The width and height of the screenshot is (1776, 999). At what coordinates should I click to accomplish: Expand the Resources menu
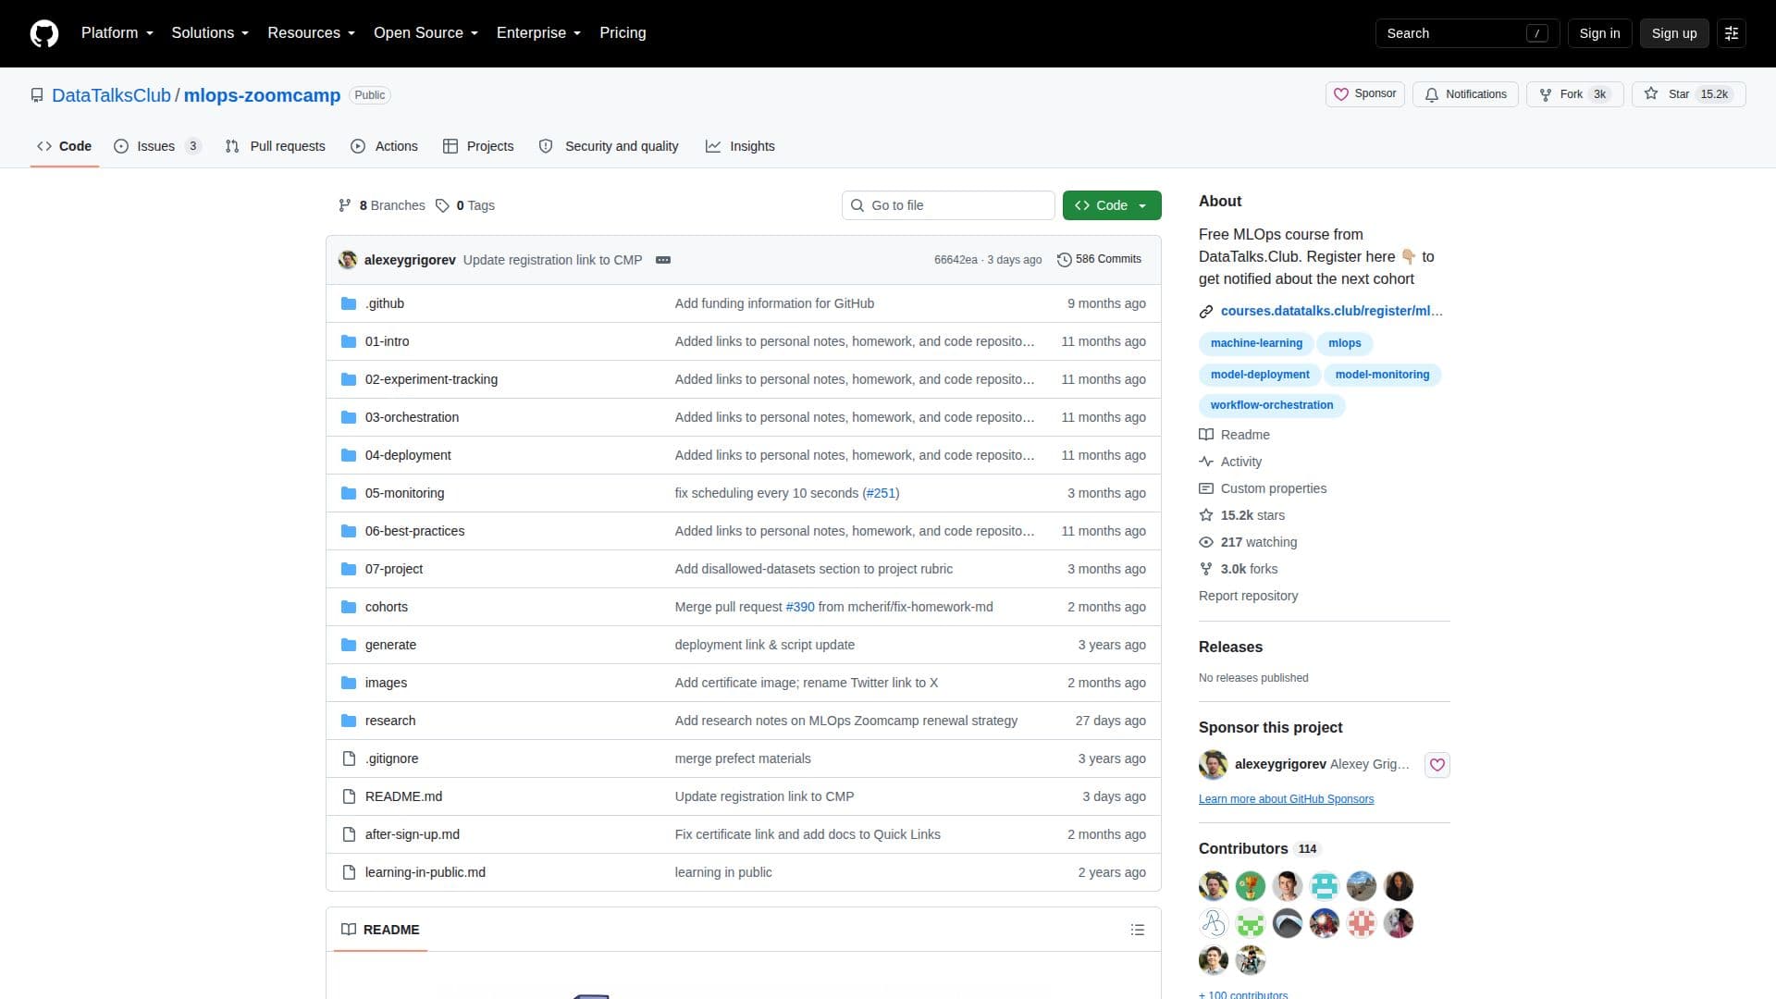[311, 33]
